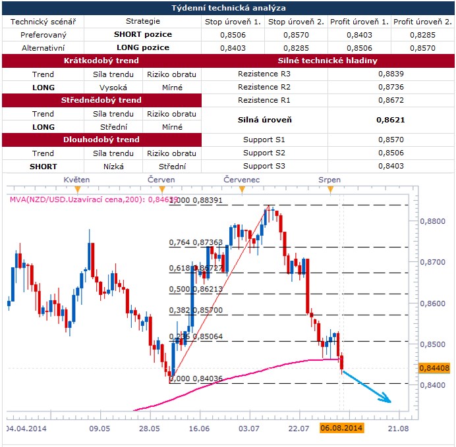The image size is (456, 447).
Task: Select the 'Rezistence R3' label
Action: pos(264,74)
